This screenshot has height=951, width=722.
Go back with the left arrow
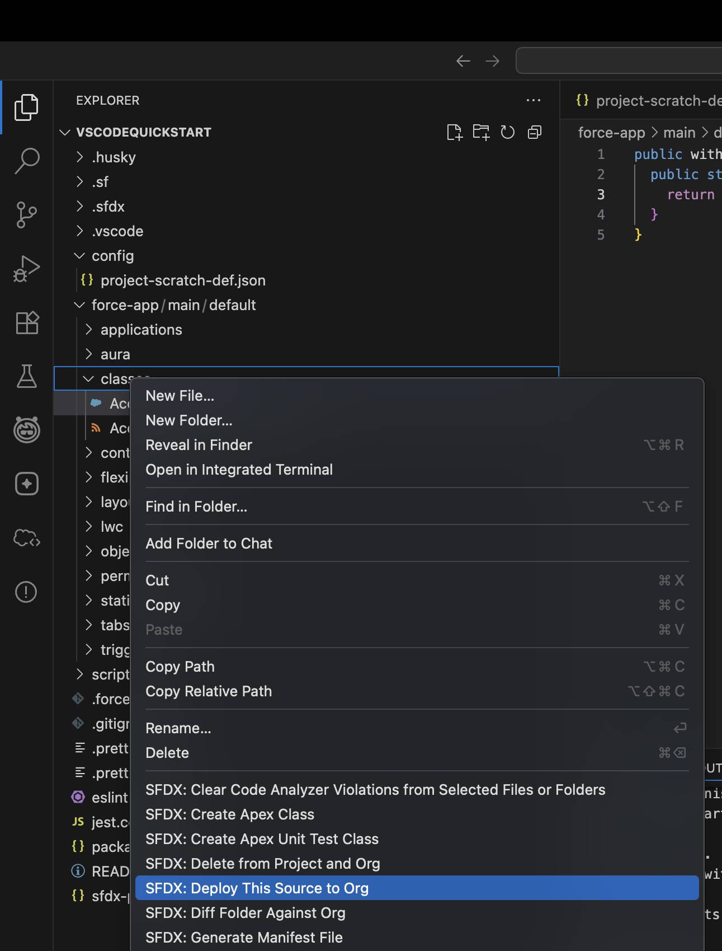pyautogui.click(x=463, y=60)
